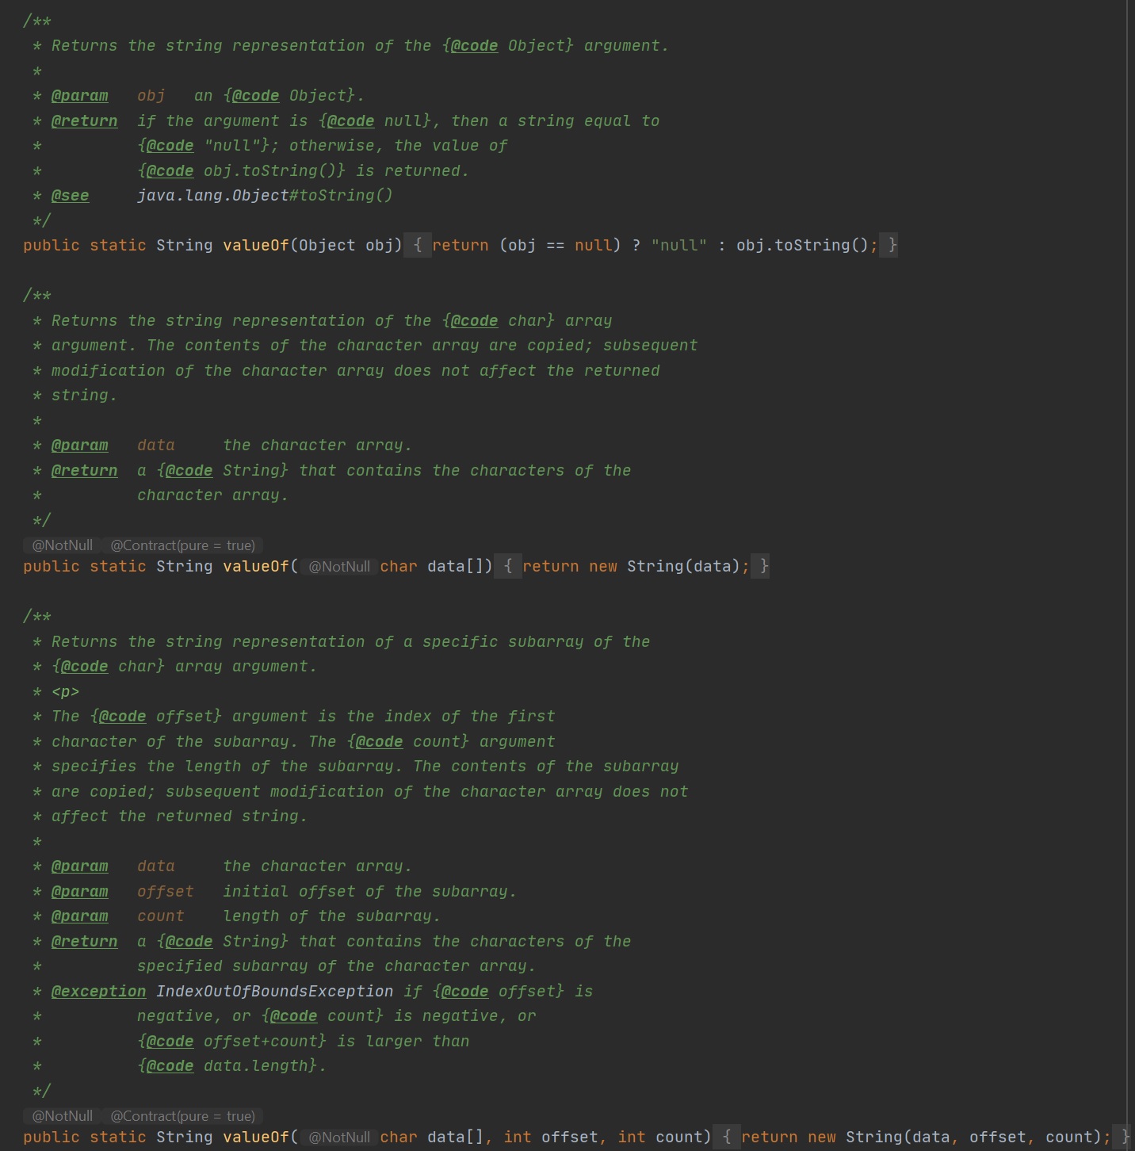The image size is (1135, 1151).
Task: Click @Contract(pure = true) hint above valueOf(char data[])
Action: coord(182,545)
